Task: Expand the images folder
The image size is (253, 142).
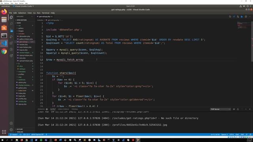Action: click(x=21, y=31)
